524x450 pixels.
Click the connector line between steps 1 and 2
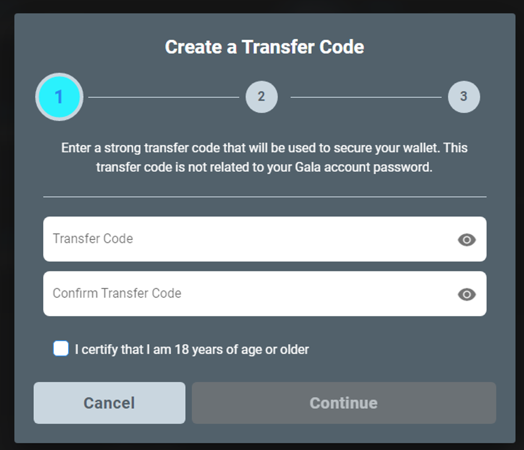pos(164,97)
